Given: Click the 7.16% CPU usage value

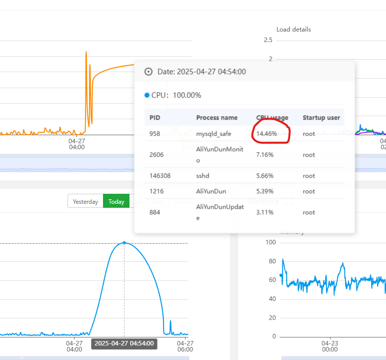Looking at the screenshot, I should click(x=265, y=155).
